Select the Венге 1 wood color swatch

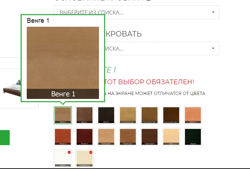coord(63,115)
